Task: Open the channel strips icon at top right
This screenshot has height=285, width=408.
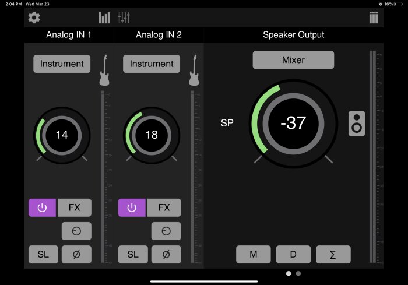Action: (x=374, y=17)
